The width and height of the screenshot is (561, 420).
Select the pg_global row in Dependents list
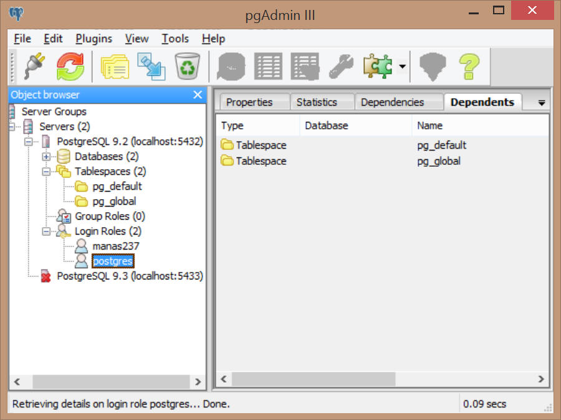[383, 161]
